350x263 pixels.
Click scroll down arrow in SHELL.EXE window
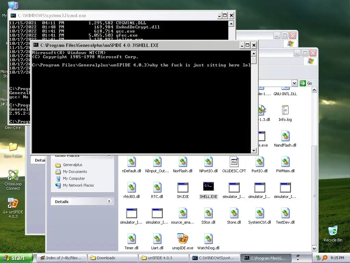[254, 151]
